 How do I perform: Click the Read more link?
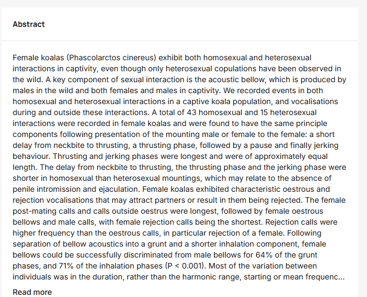click(32, 292)
